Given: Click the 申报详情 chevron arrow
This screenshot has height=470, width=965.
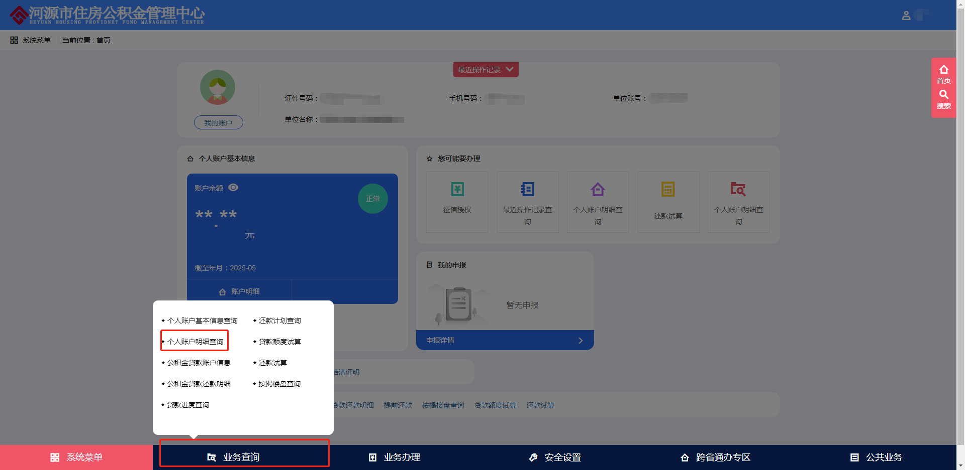Looking at the screenshot, I should point(581,340).
